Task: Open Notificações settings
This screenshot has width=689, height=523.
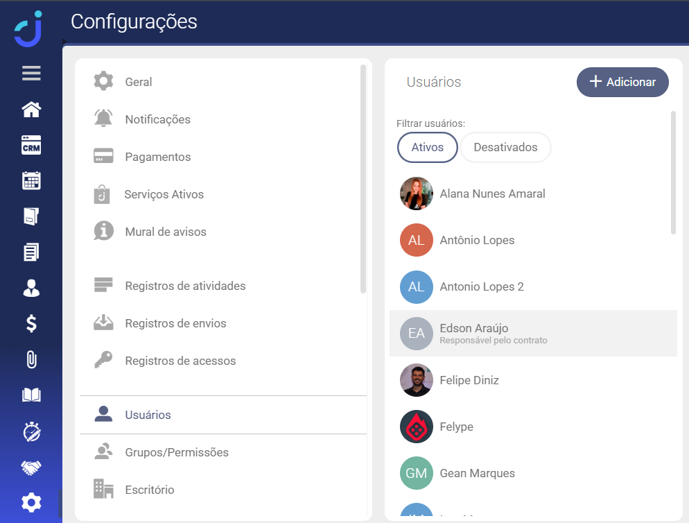Action: pos(157,119)
